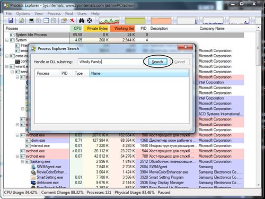Sort by the Working Set column header
Viewport: 265px width, 199px height.
122,29
